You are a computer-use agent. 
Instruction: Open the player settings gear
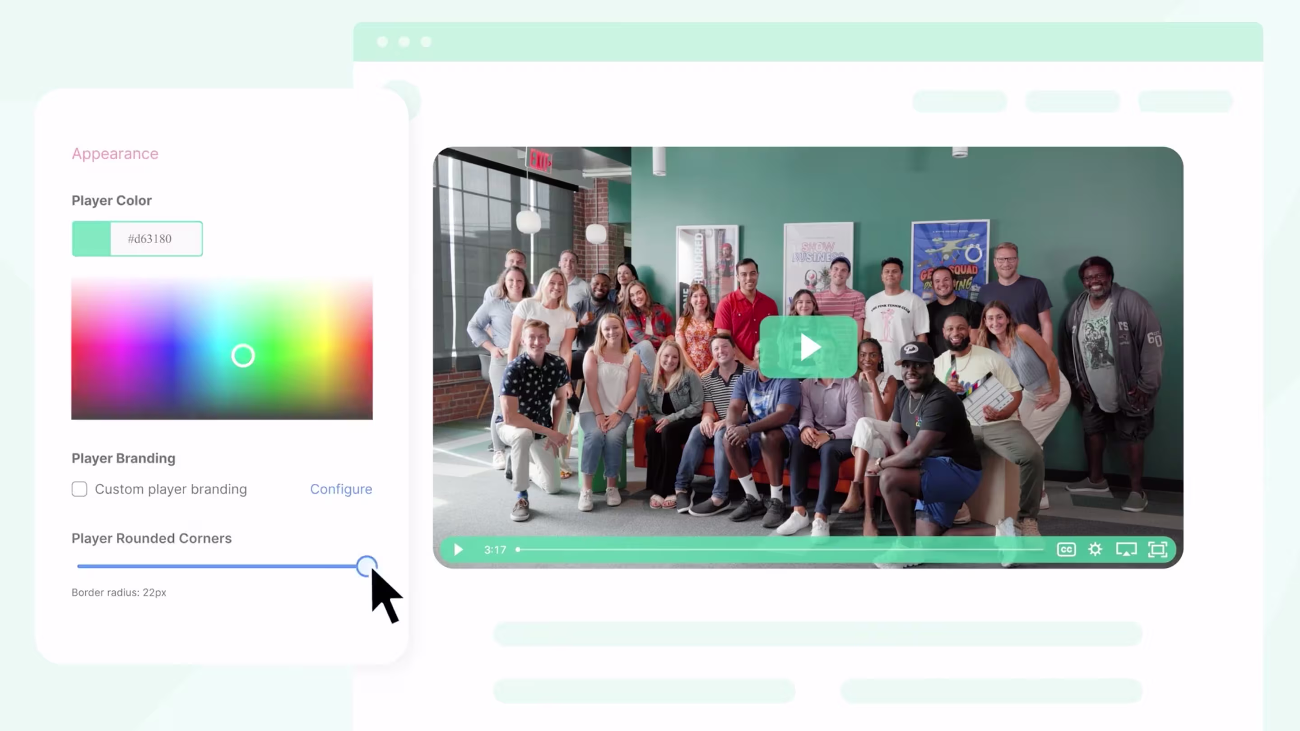point(1095,549)
